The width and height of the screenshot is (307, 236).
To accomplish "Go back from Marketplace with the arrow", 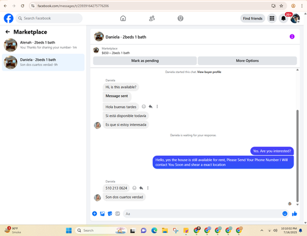I will pos(7,32).
